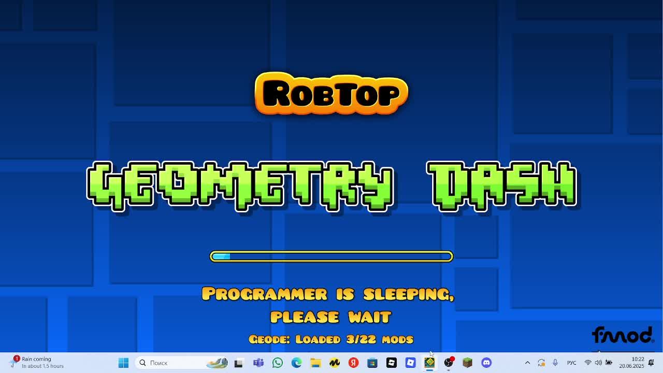Open the yellow wave-logo app in taskbar
Image resolution: width=663 pixels, height=373 pixels.
335,363
